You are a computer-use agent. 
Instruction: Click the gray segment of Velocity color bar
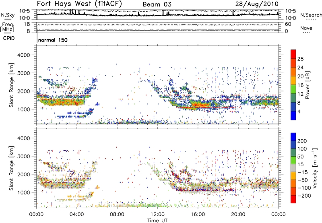[x=293, y=168]
